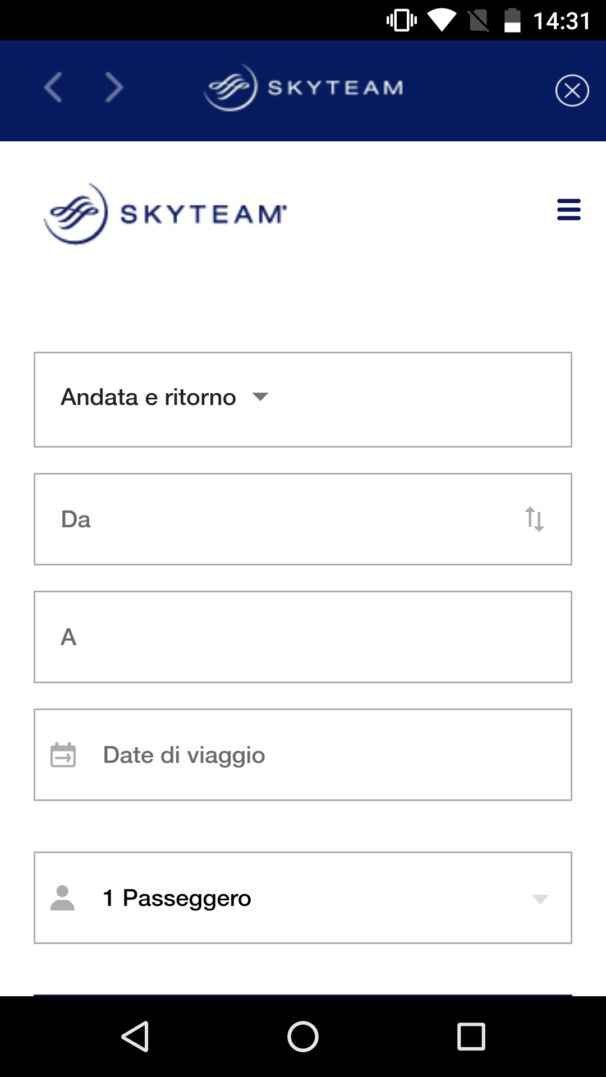Image resolution: width=606 pixels, height=1077 pixels.
Task: Click the arrow next to Andata e ritorno
Action: (x=260, y=397)
